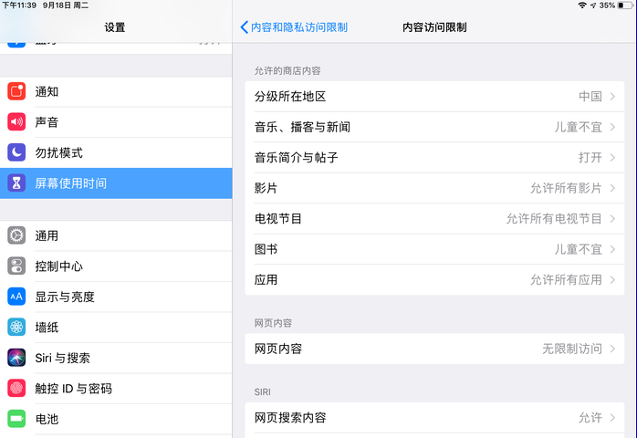
Task: Tap 儿童不宜 value for 图书
Action: pos(578,249)
